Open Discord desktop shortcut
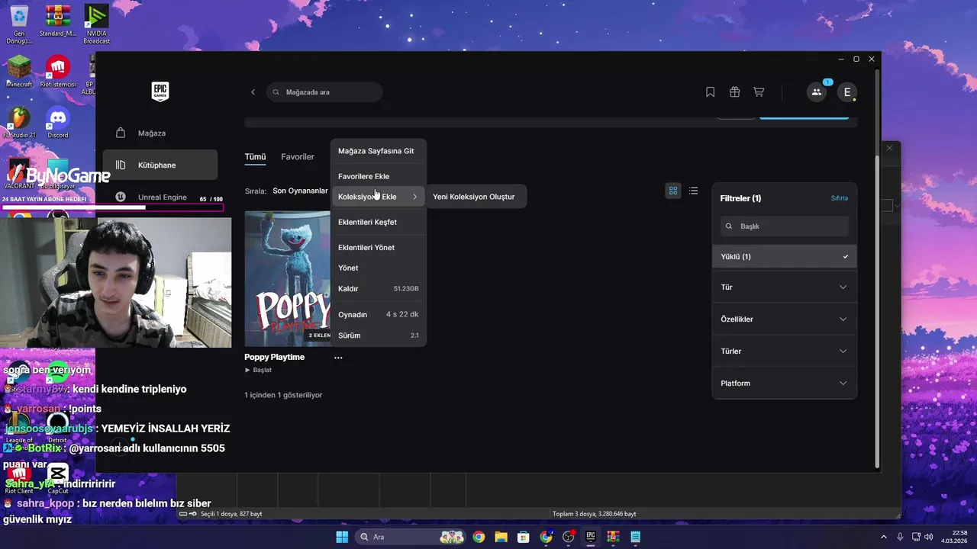This screenshot has width=977, height=549. 58,123
